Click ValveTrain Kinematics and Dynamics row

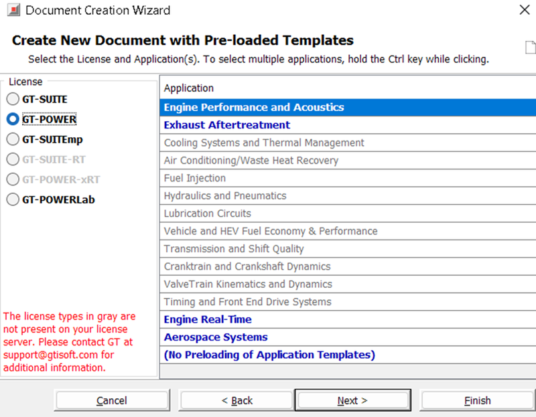coord(348,284)
